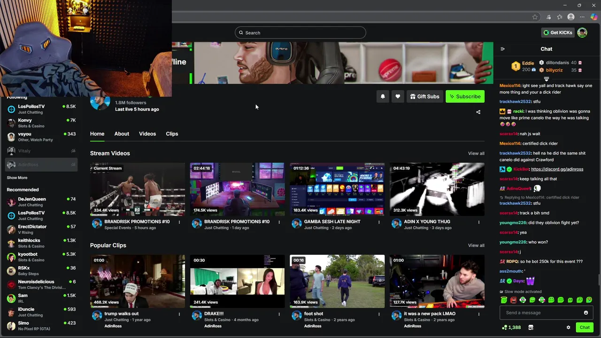Viewport: 601px width, 338px height.
Task: Open the 02:44:18 BRANDRISK PROMOTIONS video thumbnail
Action: pos(237,189)
